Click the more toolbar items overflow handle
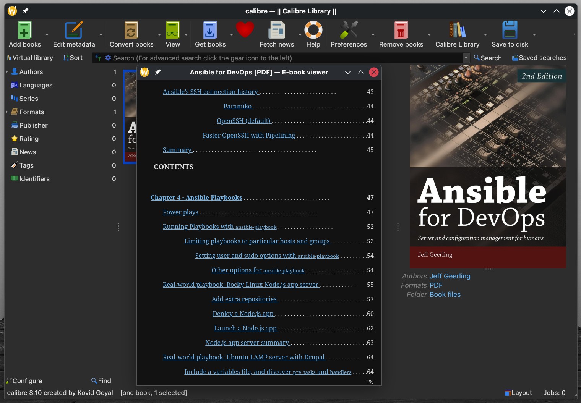This screenshot has height=403, width=581. pos(574,35)
